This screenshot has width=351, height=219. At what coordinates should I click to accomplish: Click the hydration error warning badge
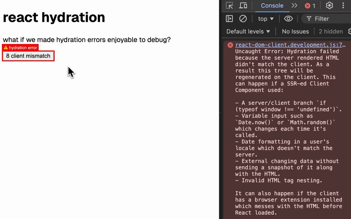[20, 47]
